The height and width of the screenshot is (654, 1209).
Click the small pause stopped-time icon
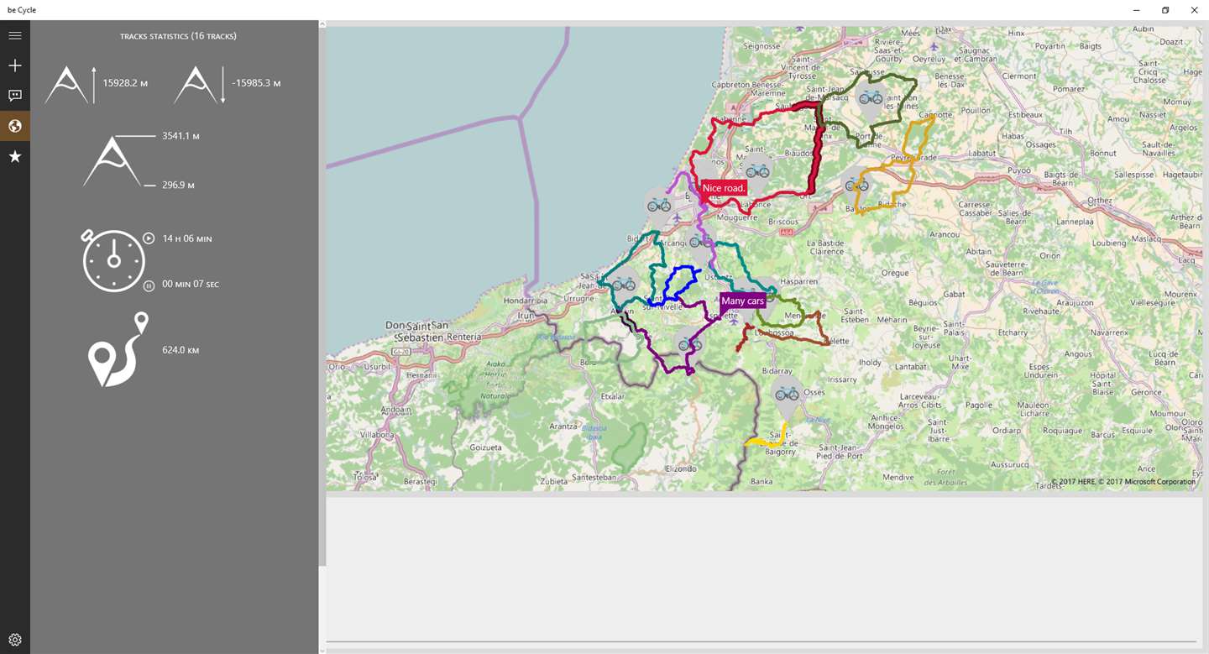point(149,285)
